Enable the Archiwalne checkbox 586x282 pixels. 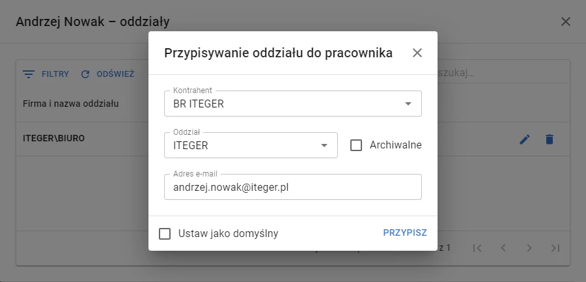point(356,145)
